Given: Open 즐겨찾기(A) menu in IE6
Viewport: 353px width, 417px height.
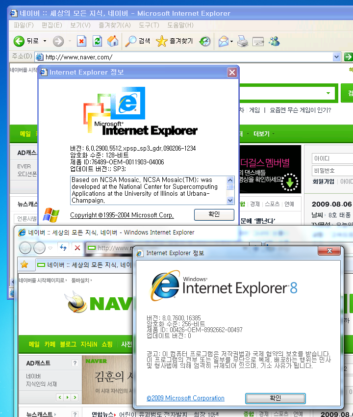Looking at the screenshot, I should point(115,25).
